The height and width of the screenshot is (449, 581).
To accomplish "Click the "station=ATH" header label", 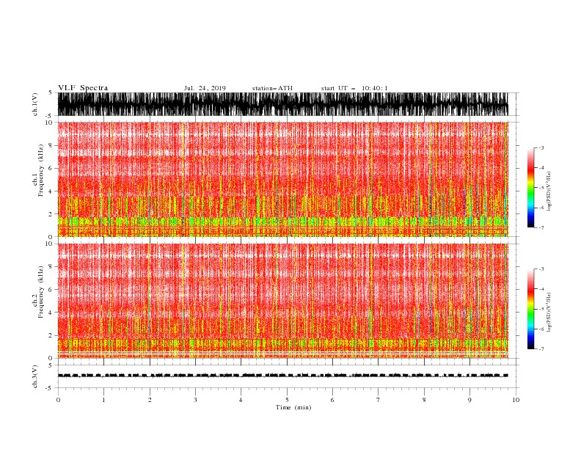I will (x=272, y=88).
